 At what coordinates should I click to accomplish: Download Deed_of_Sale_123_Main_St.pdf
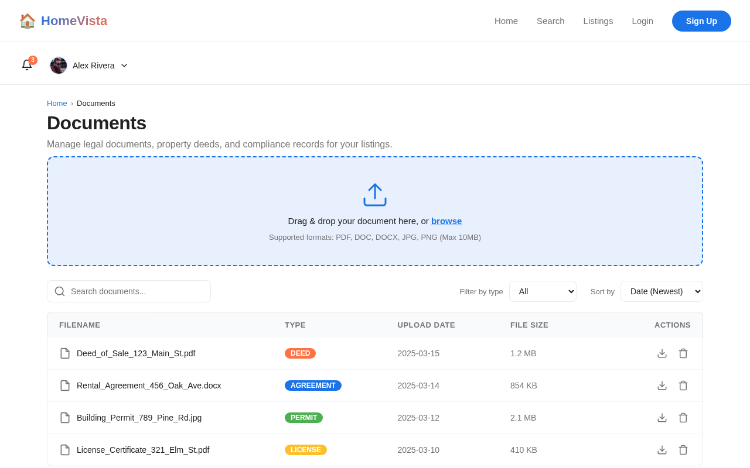coord(662,353)
